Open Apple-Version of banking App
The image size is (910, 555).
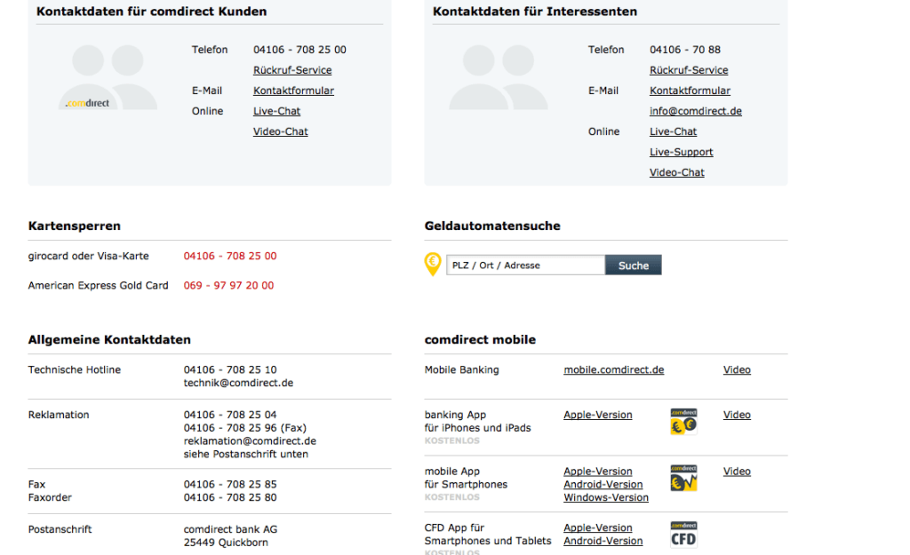point(598,415)
